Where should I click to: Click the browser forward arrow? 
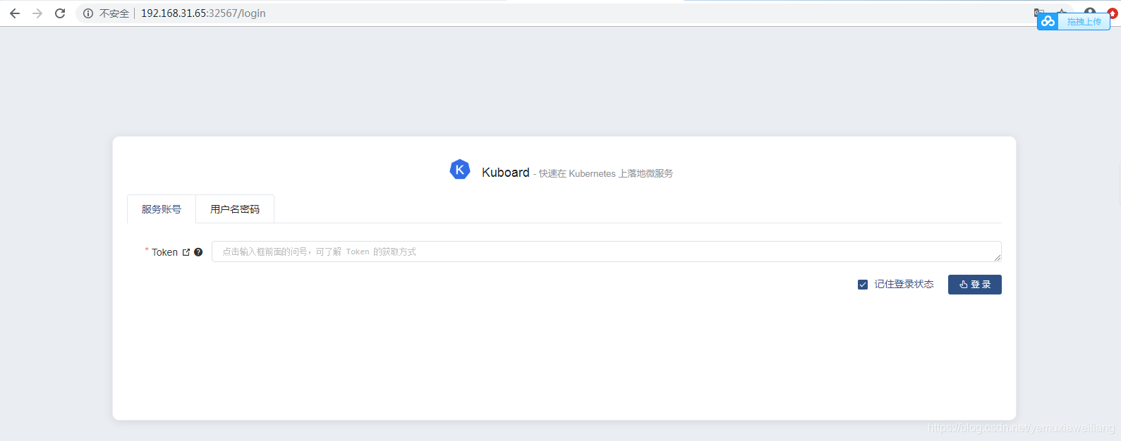[x=37, y=13]
